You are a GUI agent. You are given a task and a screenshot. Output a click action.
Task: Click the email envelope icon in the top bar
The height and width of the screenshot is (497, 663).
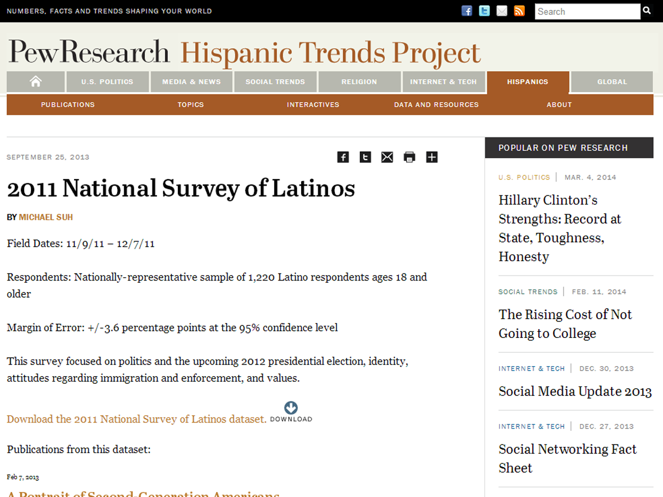point(502,10)
